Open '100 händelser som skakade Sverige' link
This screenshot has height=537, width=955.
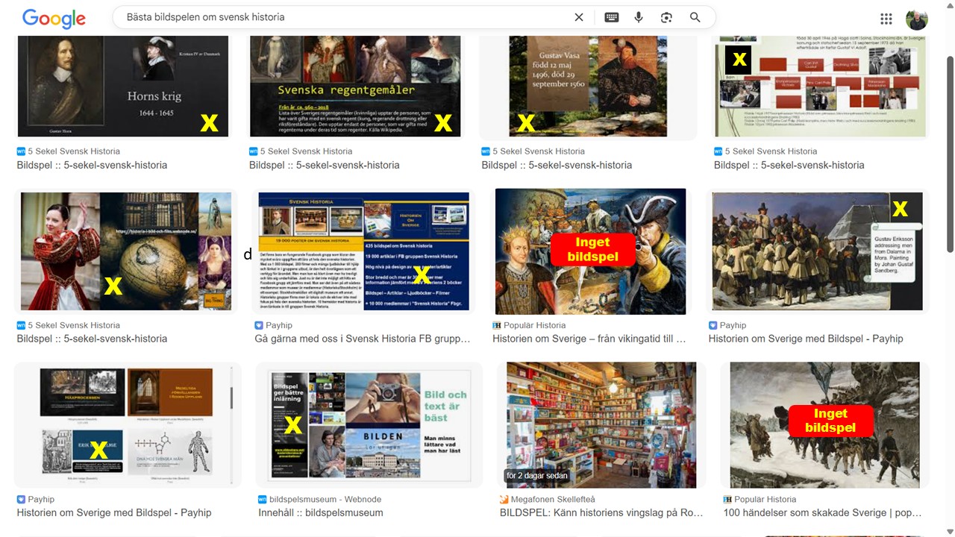coord(822,512)
